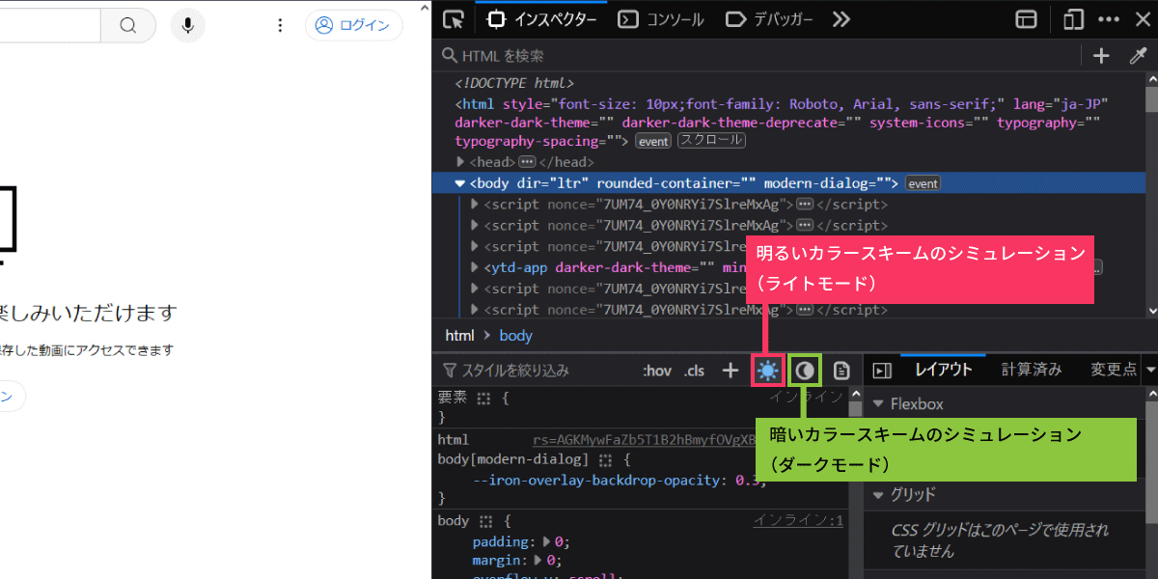Select the html element opening tag
The image size is (1158, 579).
pyautogui.click(x=782, y=123)
